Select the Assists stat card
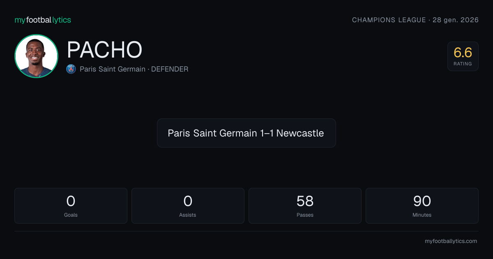This screenshot has height=259, width=493. 188,206
